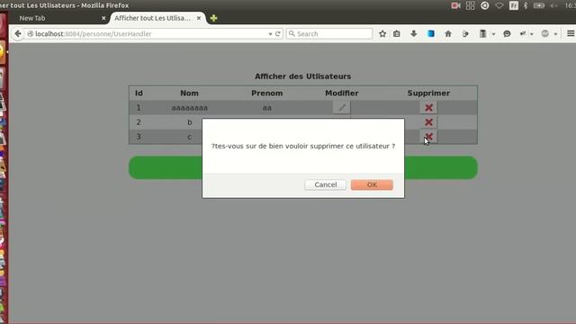Image resolution: width=576 pixels, height=324 pixels.
Task: Click the edit pencil for user 1
Action: tap(342, 108)
